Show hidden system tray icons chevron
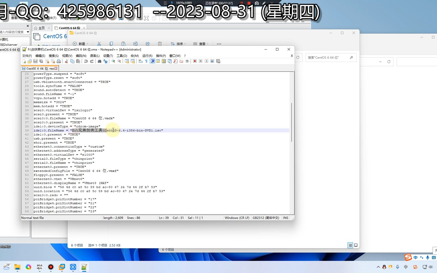Screen dimensions: 437x273 click(378, 267)
